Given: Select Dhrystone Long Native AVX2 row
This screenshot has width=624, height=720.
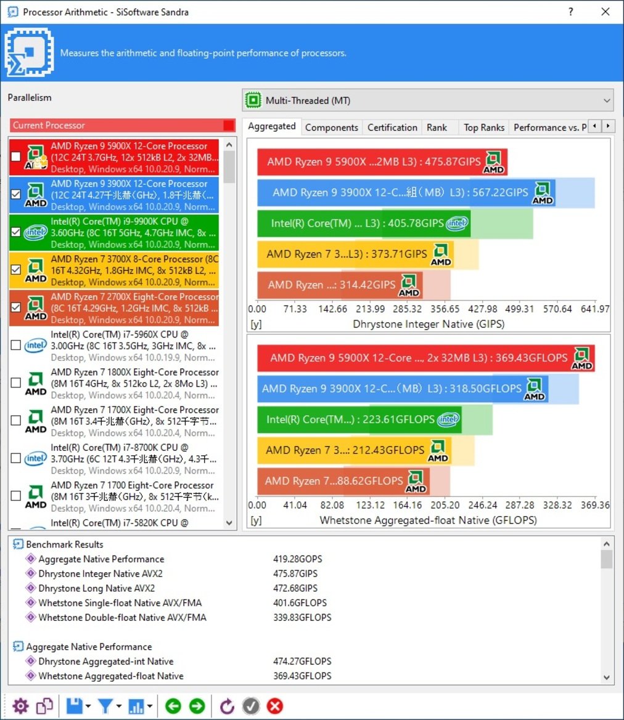Looking at the screenshot, I should [x=171, y=588].
